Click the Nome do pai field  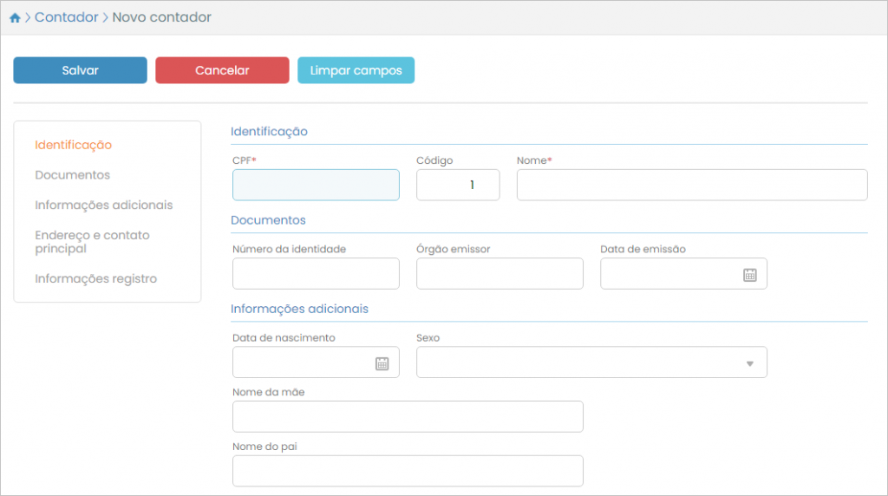tap(408, 471)
